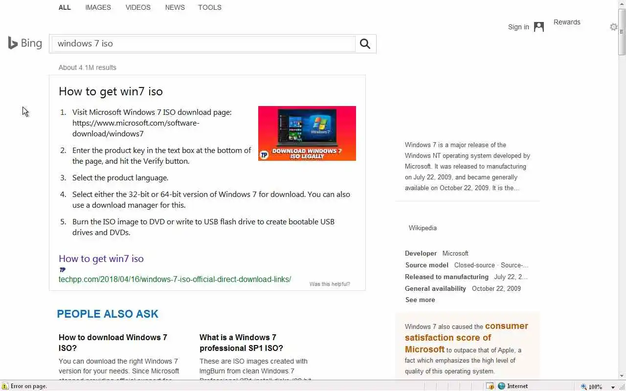This screenshot has height=391, width=626.
Task: Click the Sign in link
Action: pyautogui.click(x=518, y=27)
